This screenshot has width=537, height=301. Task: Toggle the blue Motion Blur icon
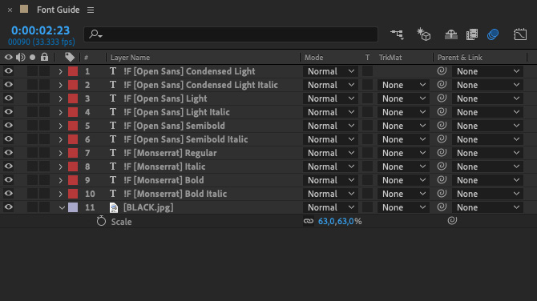[493, 34]
